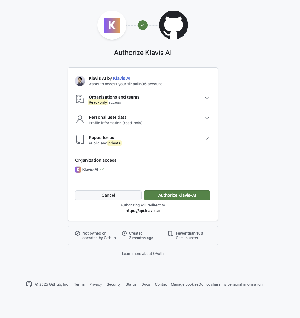The width and height of the screenshot is (300, 318).
Task: Click the GitHub logo in the footer
Action: [x=29, y=284]
